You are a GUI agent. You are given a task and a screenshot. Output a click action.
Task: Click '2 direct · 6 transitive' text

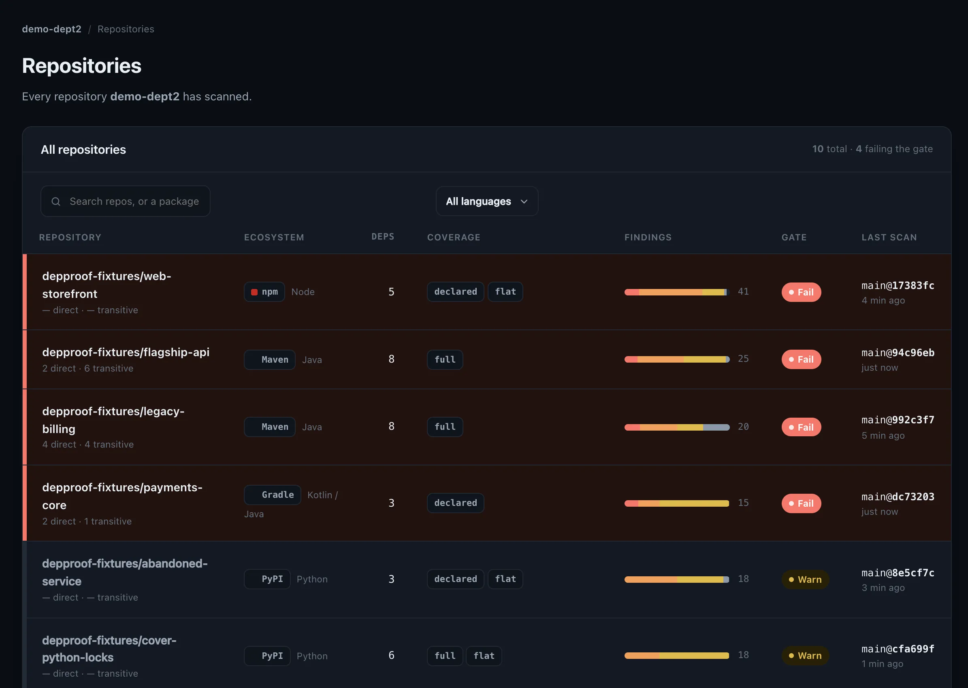(88, 369)
